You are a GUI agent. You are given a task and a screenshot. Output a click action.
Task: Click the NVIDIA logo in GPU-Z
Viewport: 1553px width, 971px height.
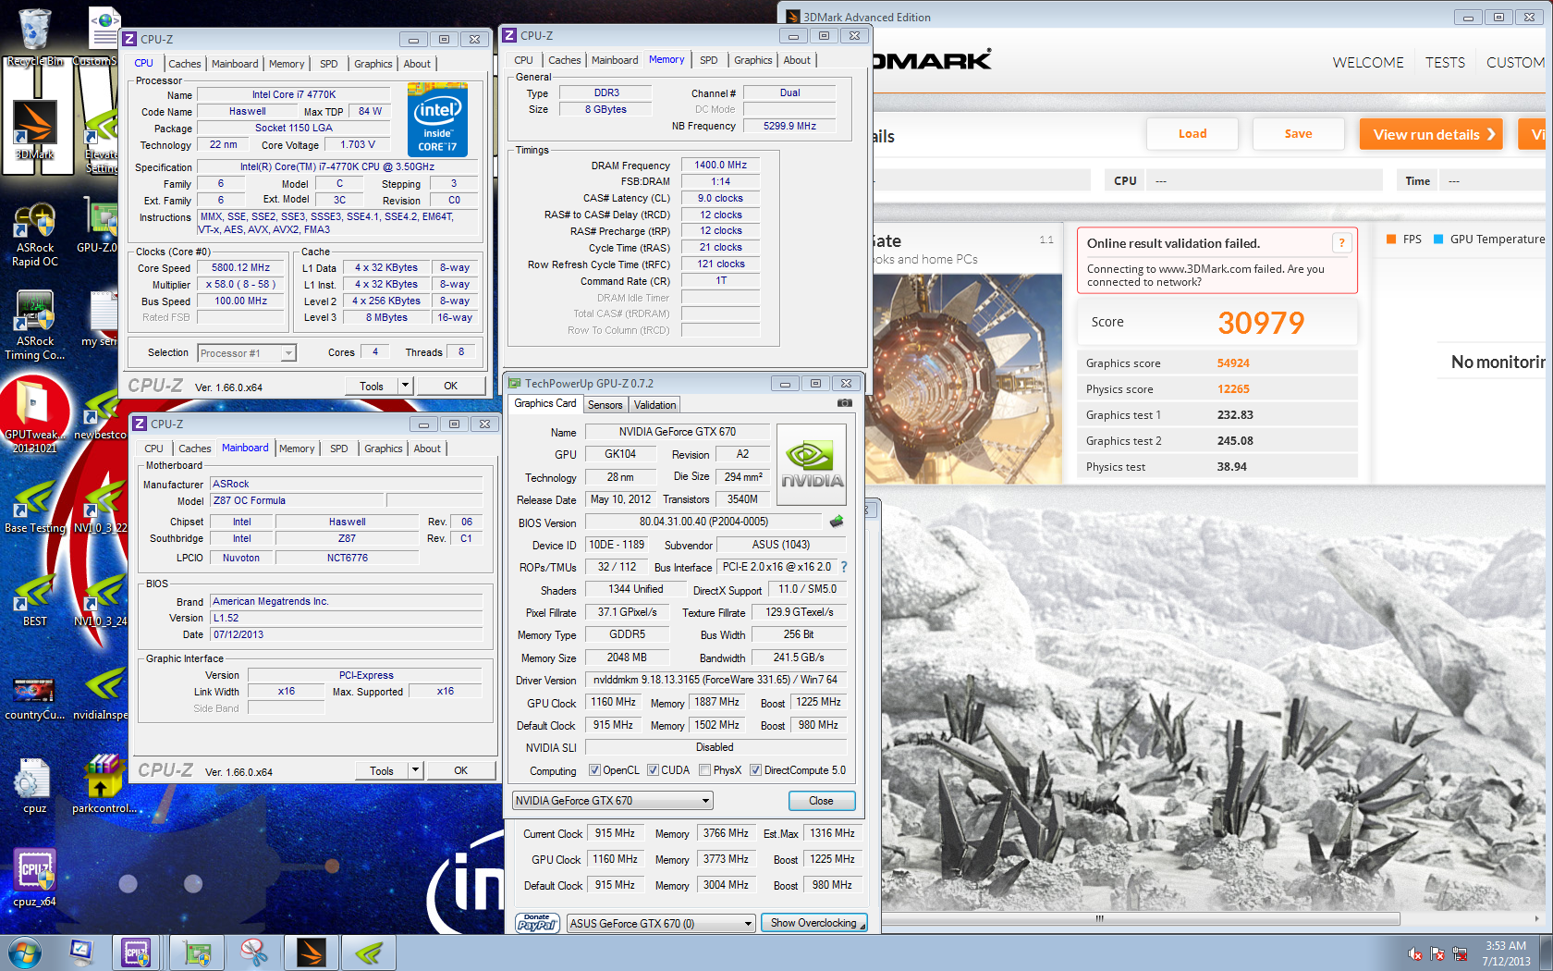812,464
